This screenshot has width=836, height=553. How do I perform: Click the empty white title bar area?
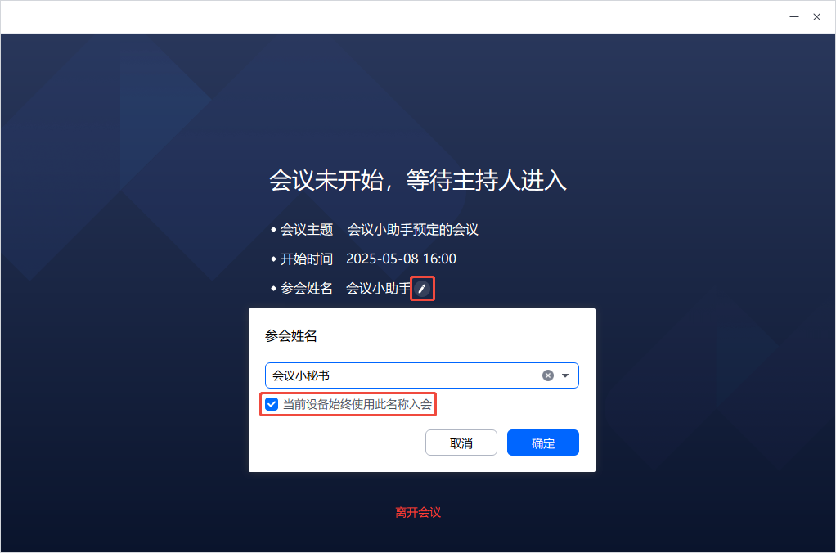click(x=394, y=17)
